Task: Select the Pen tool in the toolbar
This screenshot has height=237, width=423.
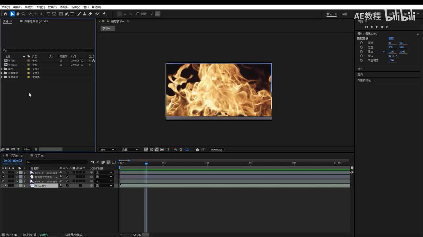Action: pos(66,14)
